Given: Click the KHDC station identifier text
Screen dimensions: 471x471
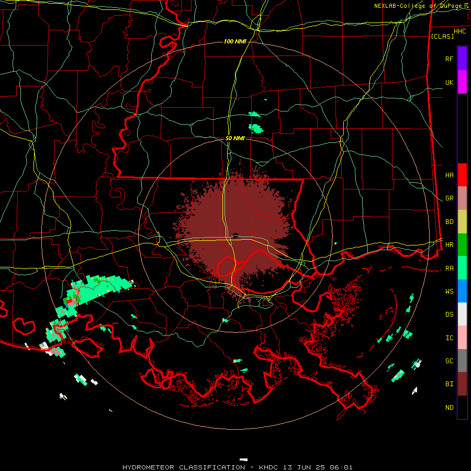Looking at the screenshot, I should 270,467.
